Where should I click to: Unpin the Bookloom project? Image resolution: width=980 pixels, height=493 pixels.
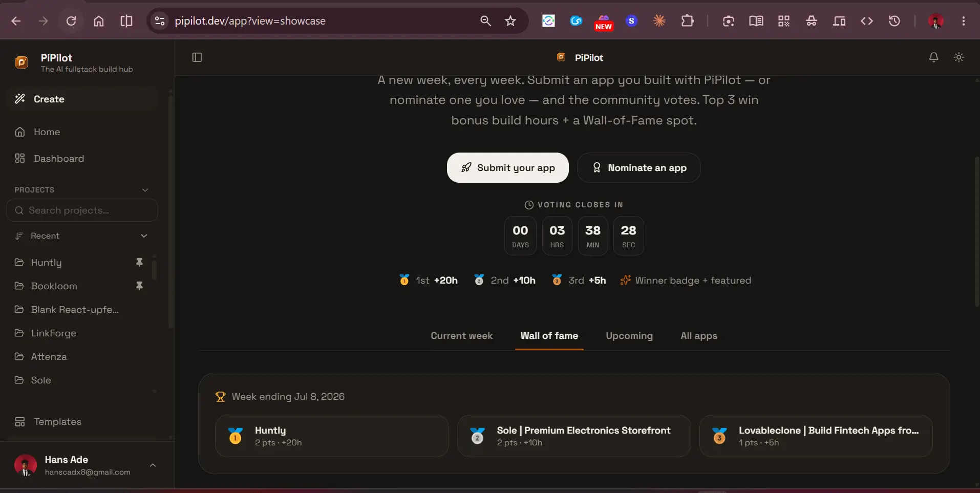pyautogui.click(x=139, y=286)
